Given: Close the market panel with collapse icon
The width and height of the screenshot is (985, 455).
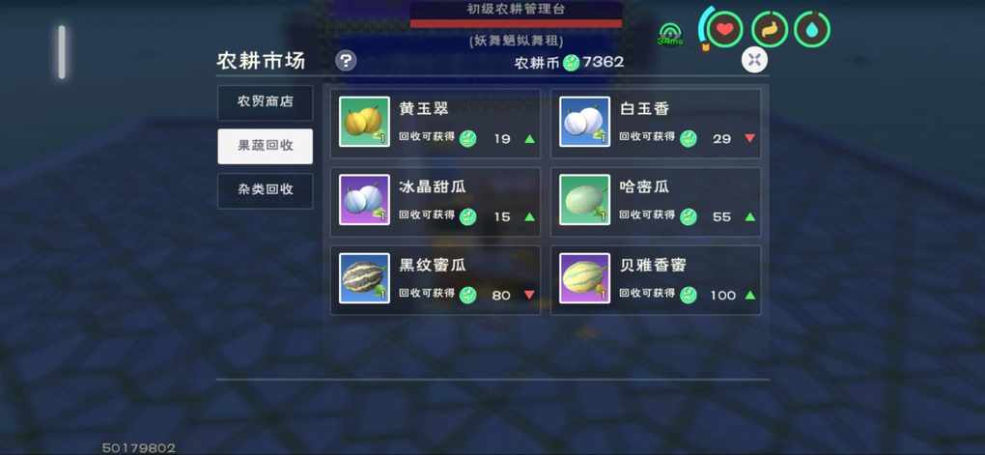Looking at the screenshot, I should (x=754, y=60).
